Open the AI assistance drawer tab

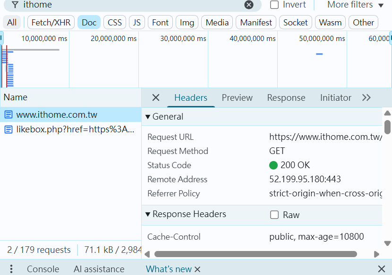[x=99, y=269]
